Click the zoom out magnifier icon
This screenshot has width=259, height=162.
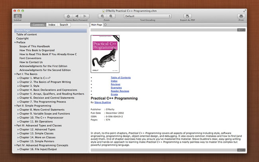[102, 16]
